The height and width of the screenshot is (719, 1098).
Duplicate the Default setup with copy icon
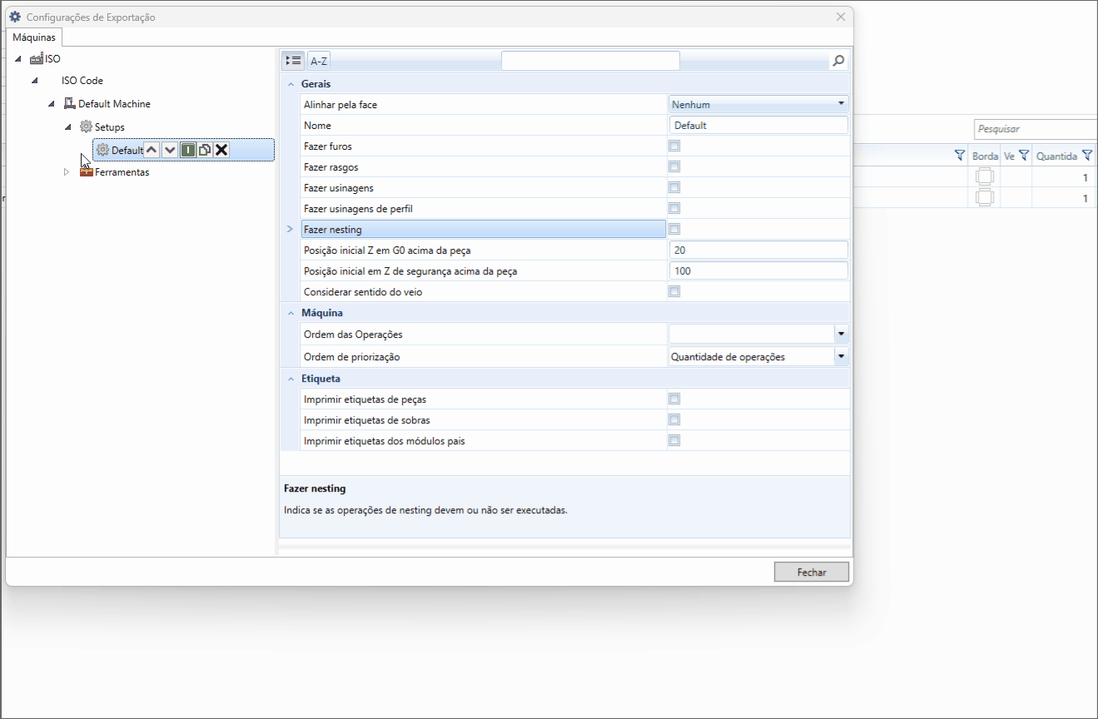[x=204, y=150]
